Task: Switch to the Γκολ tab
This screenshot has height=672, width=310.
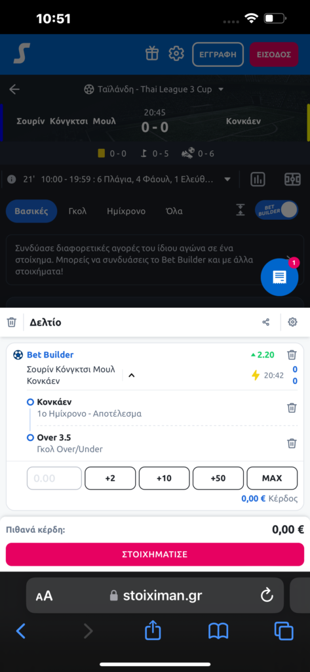Action: pos(77,211)
